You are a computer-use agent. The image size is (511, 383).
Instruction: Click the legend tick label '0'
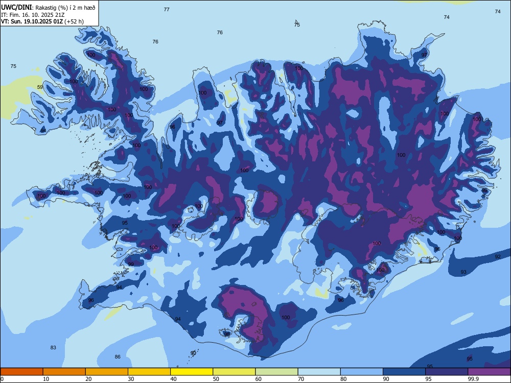2,379
